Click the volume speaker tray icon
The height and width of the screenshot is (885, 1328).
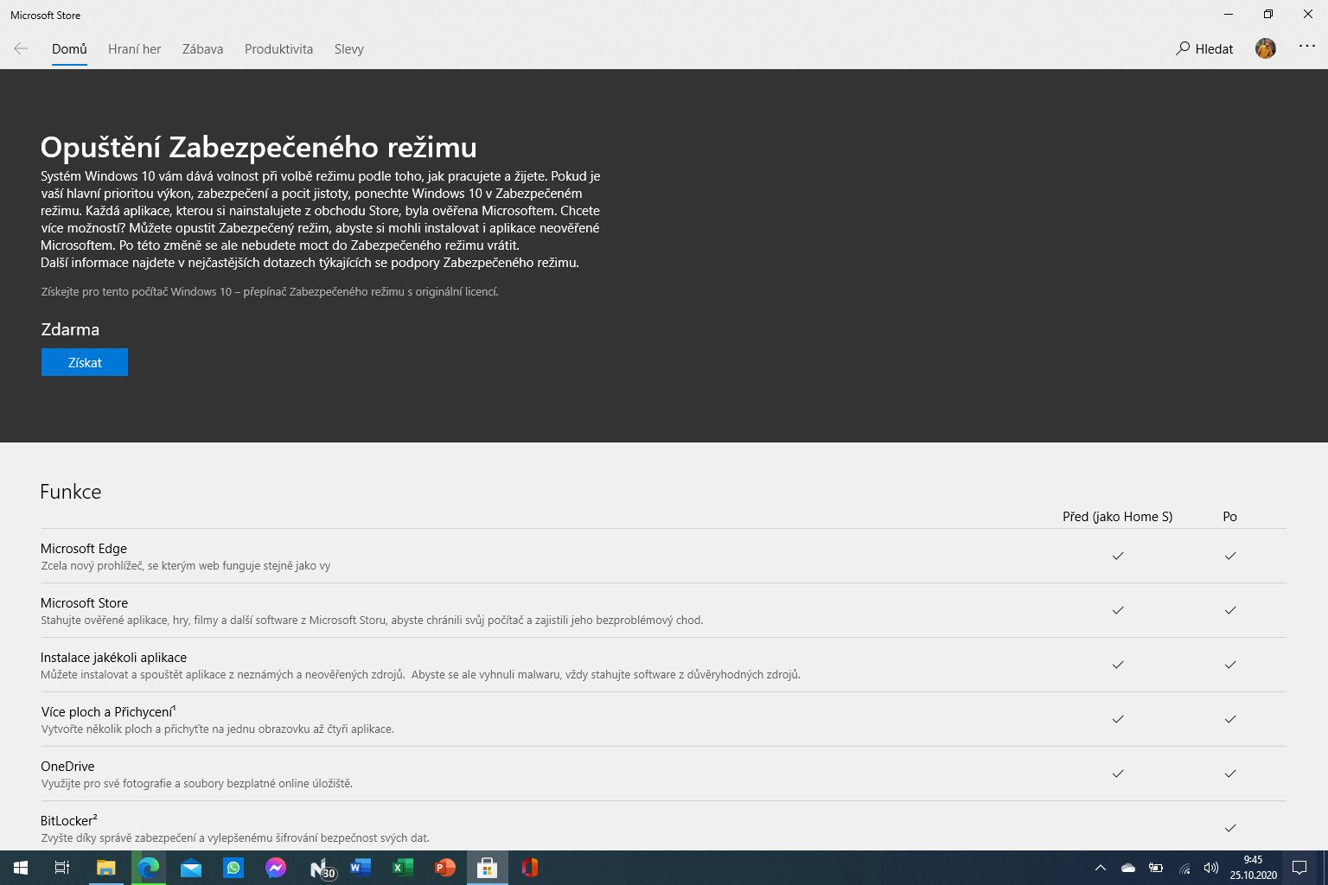point(1211,868)
